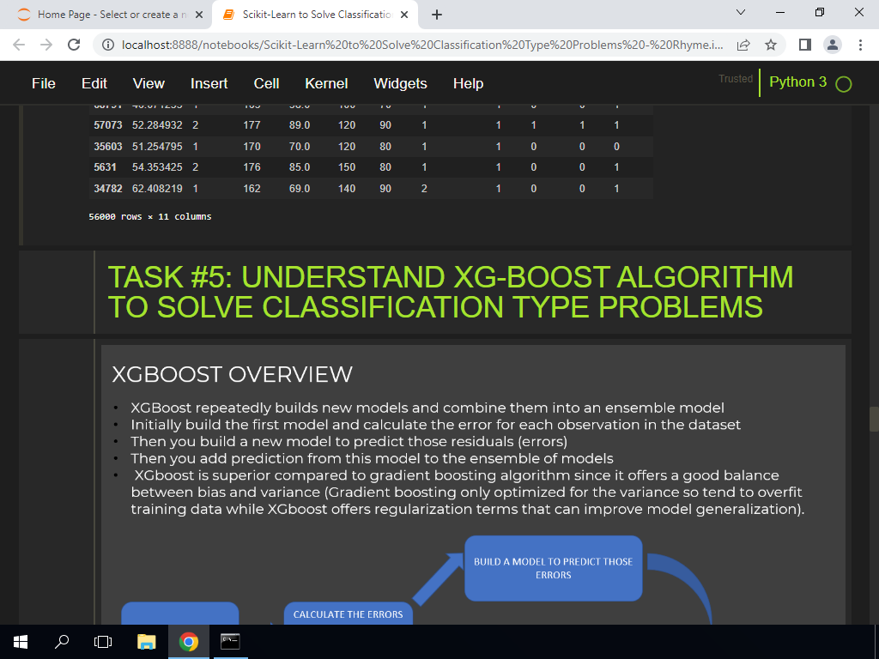This screenshot has height=659, width=879.
Task: Open File Explorer from the taskbar
Action: tap(146, 642)
